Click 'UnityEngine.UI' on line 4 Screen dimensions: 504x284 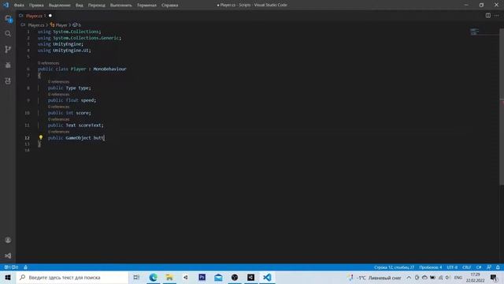[x=71, y=50]
